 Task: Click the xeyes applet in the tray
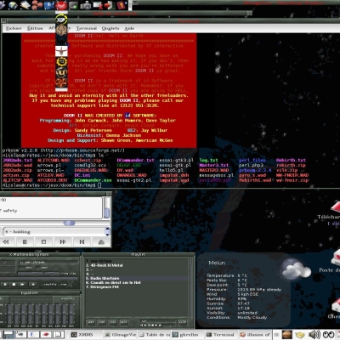coord(328,335)
